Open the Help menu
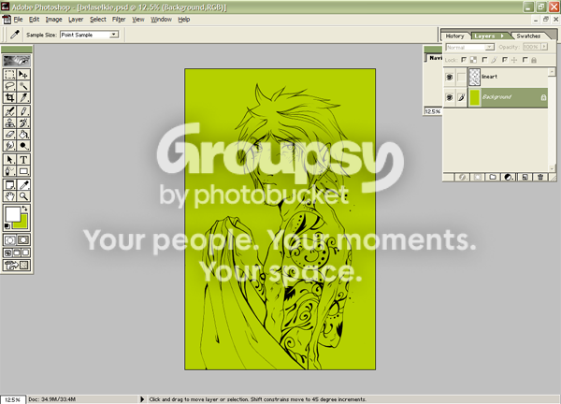 click(184, 20)
